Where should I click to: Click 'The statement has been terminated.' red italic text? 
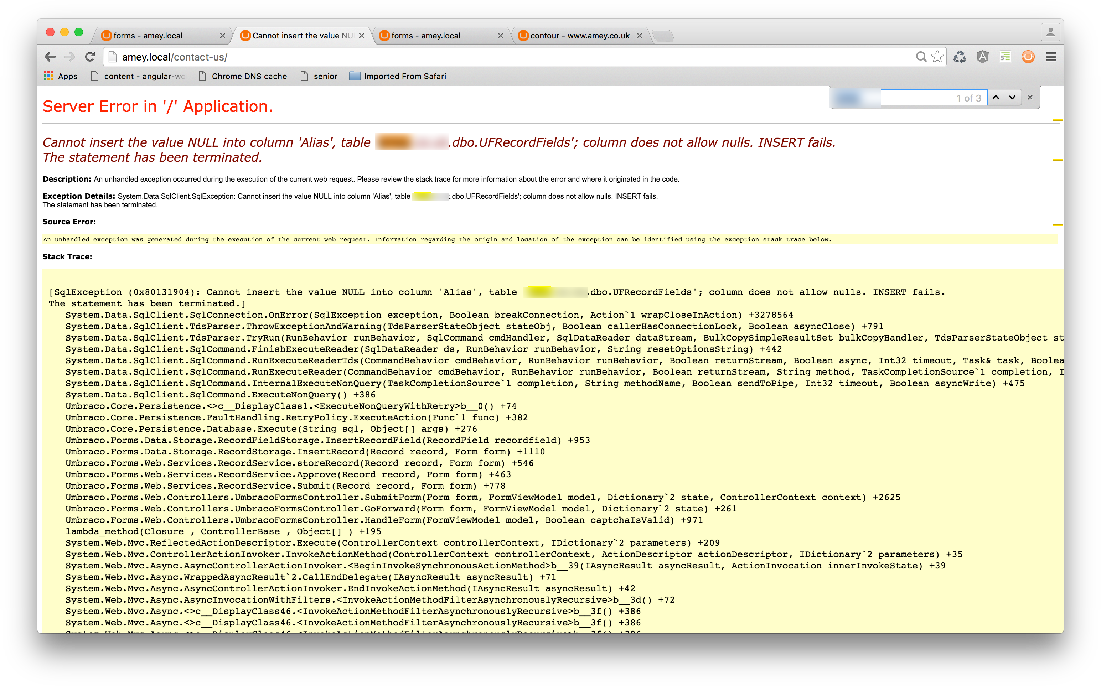(153, 157)
